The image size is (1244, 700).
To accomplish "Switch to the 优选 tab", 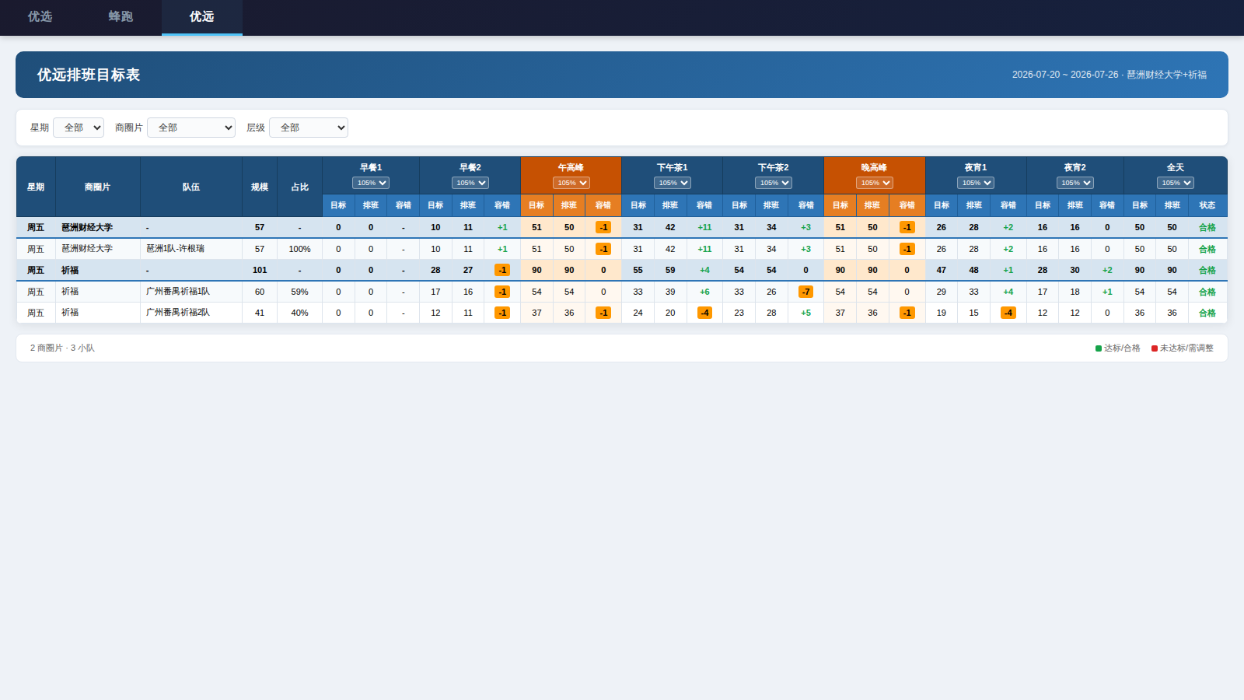I will [x=40, y=17].
